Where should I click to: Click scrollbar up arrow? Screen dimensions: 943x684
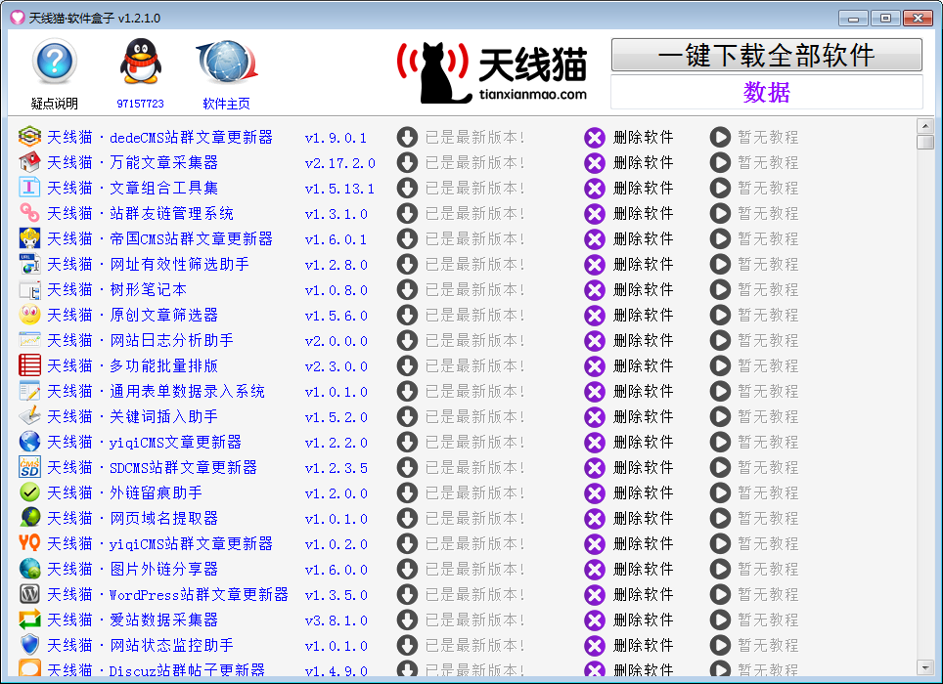[x=925, y=126]
